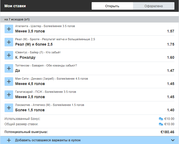Click the 1.40 odds value
This screenshot has height=144, width=179.
[171, 110]
